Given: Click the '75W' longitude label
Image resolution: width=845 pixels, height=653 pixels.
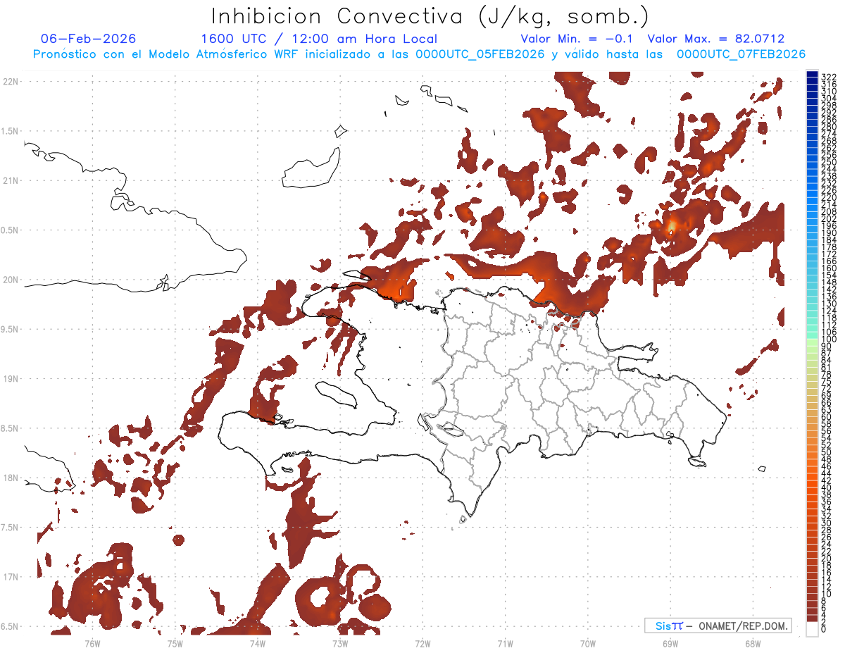Looking at the screenshot, I should (175, 643).
